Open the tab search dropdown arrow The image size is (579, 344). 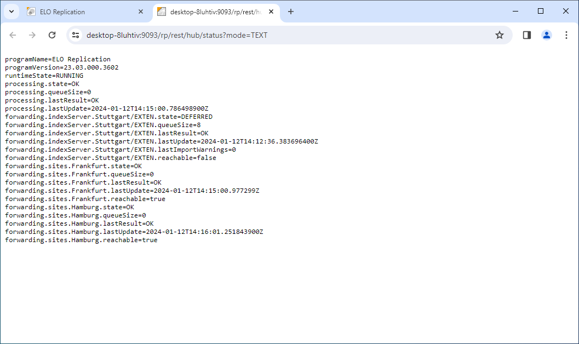[x=12, y=12]
